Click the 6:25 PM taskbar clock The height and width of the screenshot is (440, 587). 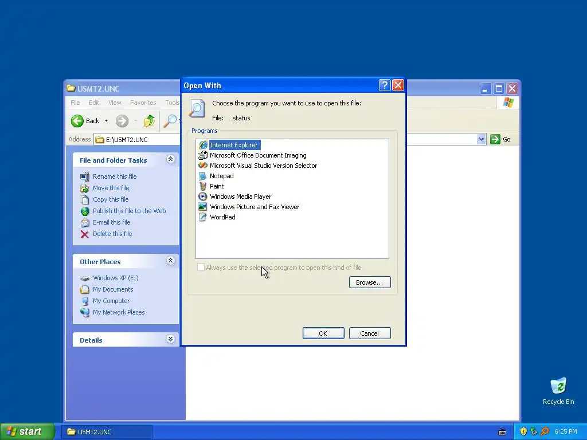point(565,431)
